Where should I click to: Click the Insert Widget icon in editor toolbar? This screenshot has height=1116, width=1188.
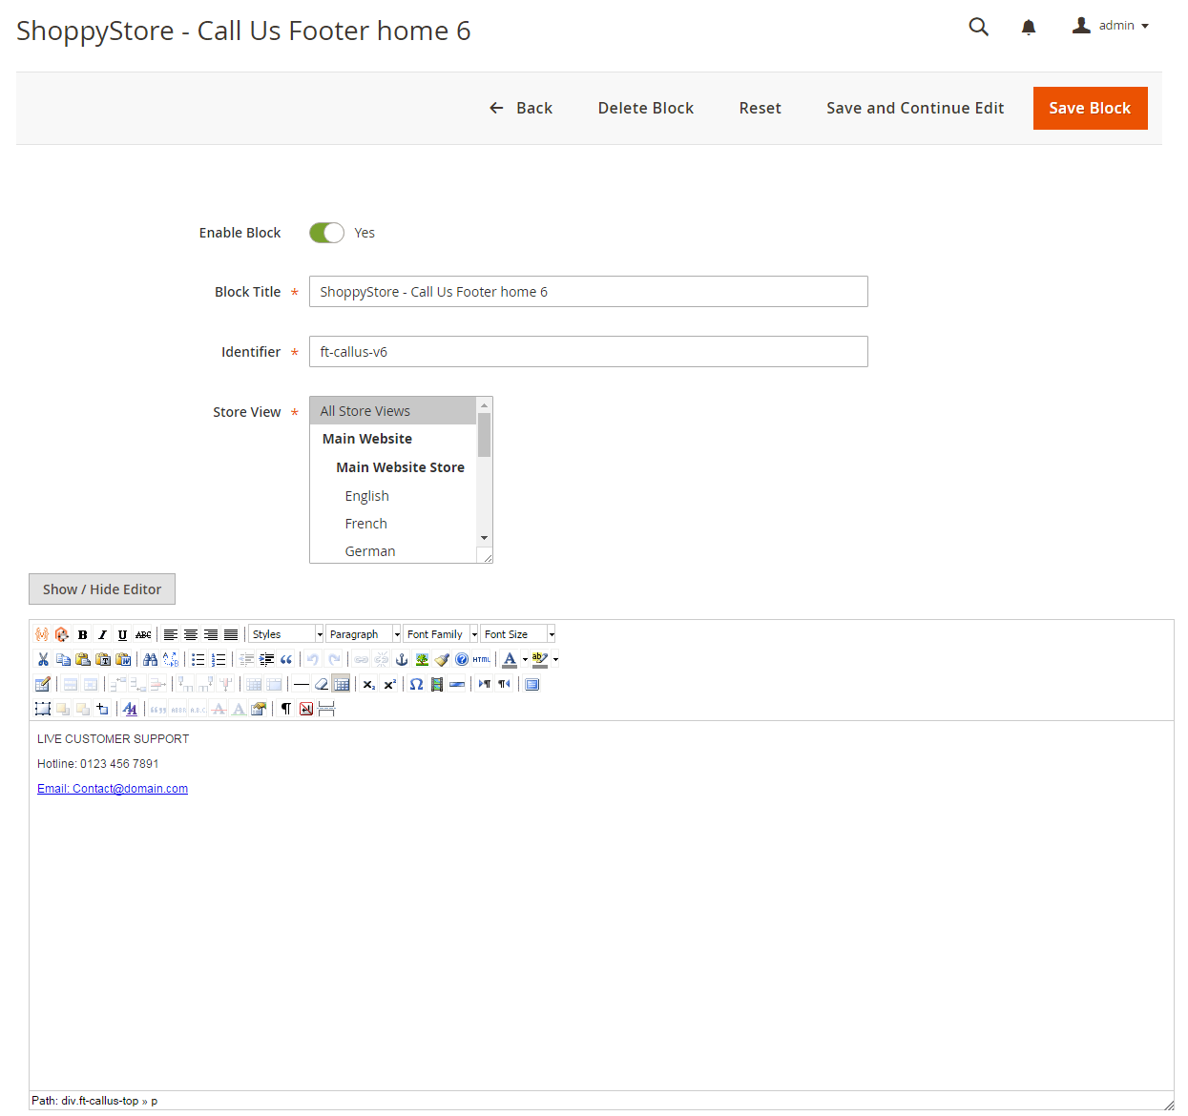62,634
